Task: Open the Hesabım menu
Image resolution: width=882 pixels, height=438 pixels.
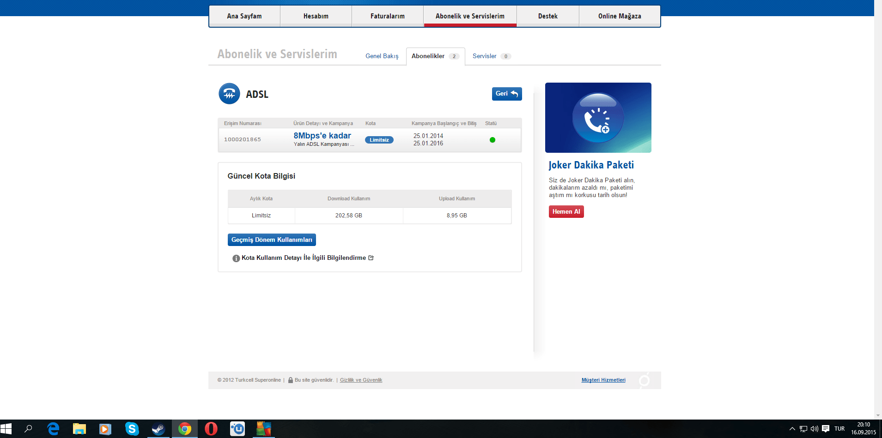Action: pos(316,16)
